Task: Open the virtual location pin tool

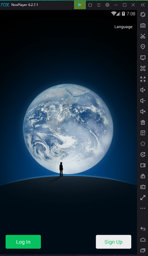Action: (143, 47)
